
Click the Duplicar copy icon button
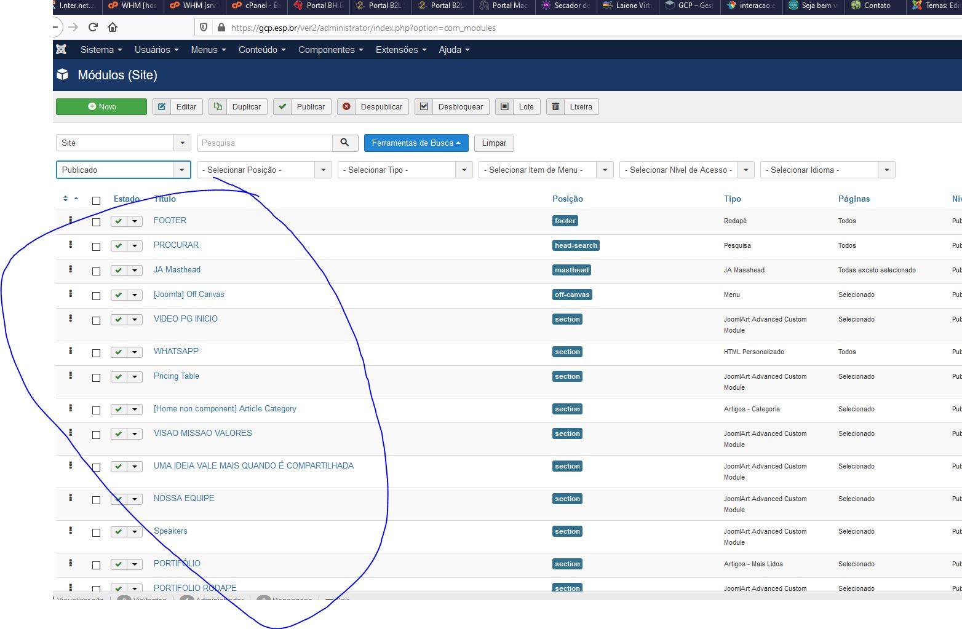point(218,106)
